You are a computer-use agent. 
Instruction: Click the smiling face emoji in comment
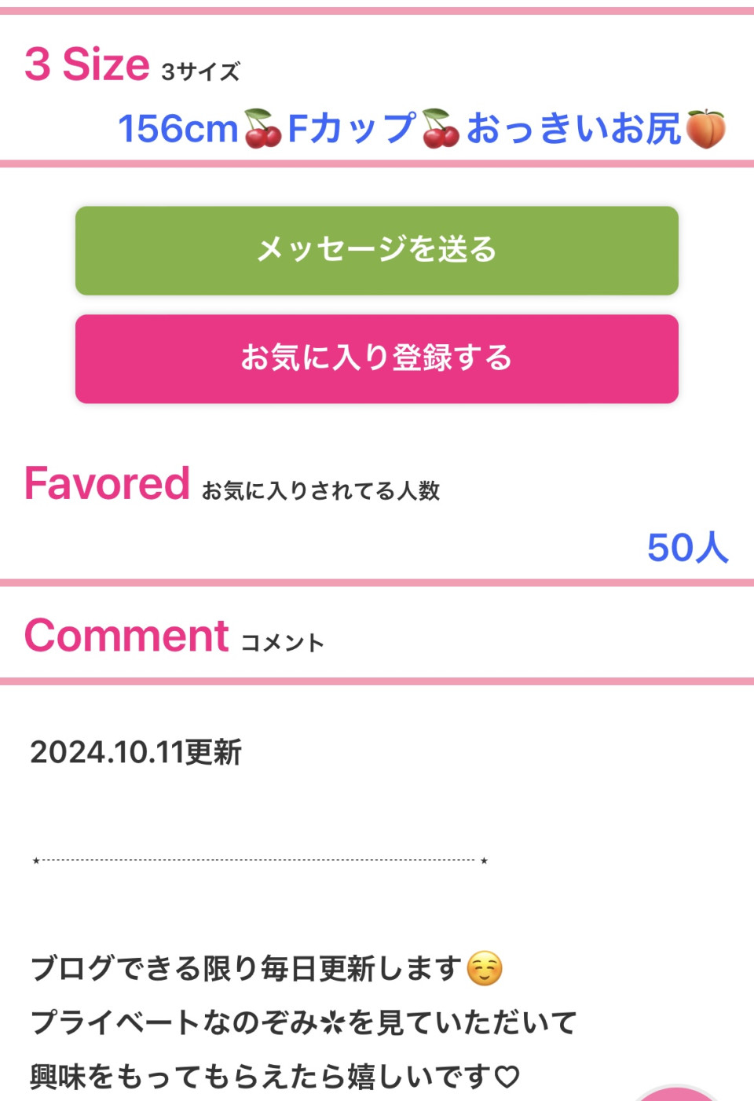(x=485, y=968)
